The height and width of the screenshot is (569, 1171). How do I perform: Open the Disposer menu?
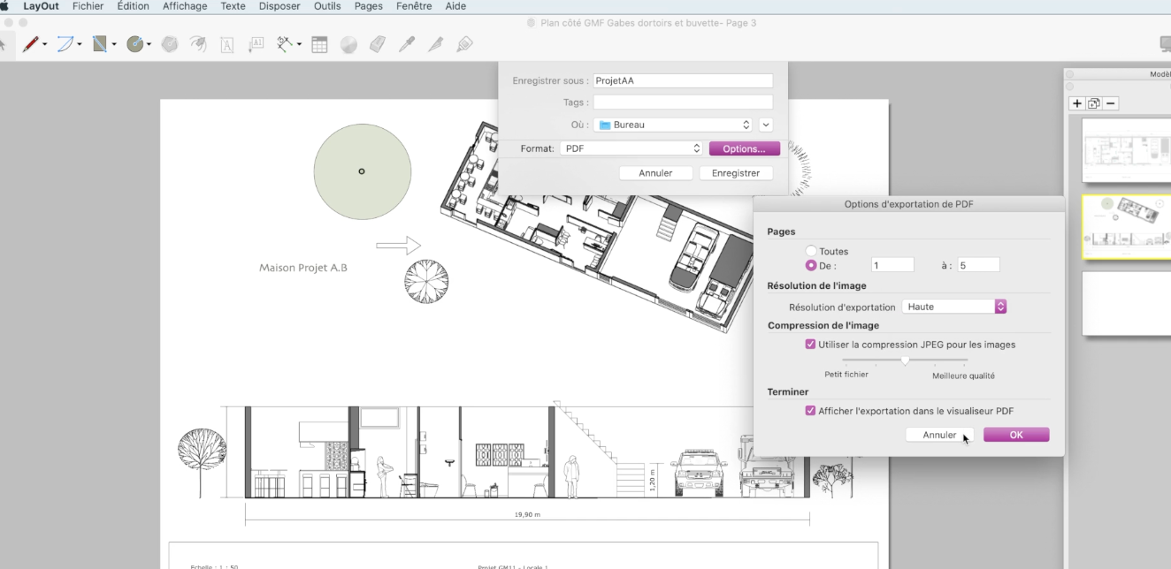(279, 6)
